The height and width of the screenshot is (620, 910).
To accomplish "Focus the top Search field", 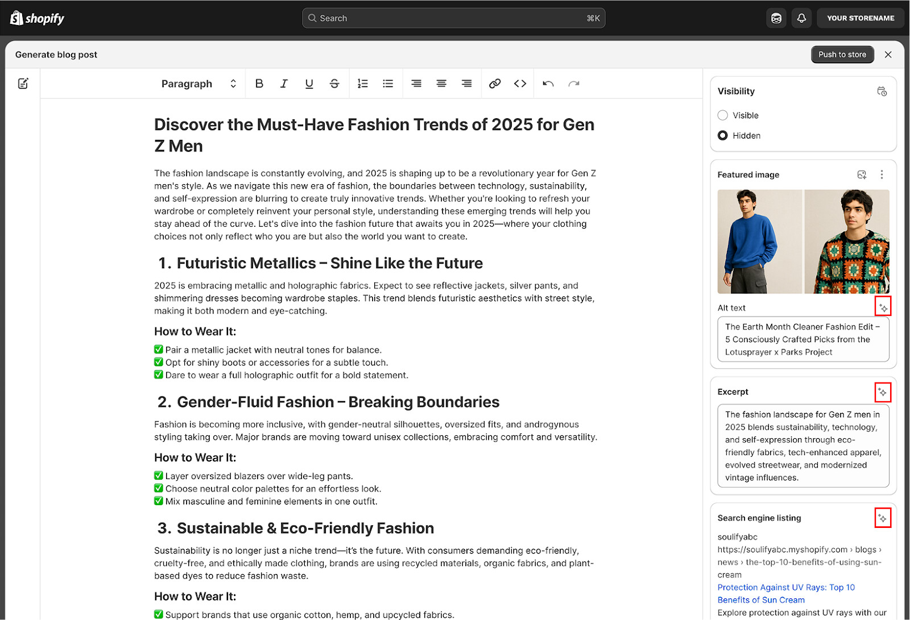I will 453,18.
